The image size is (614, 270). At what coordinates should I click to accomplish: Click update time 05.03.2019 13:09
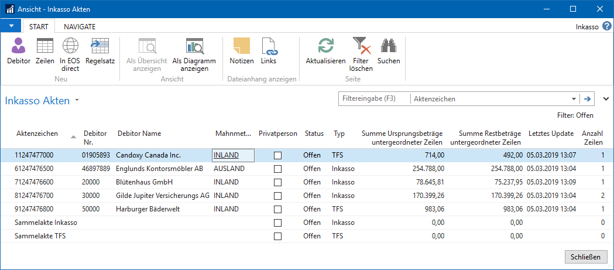point(551,182)
